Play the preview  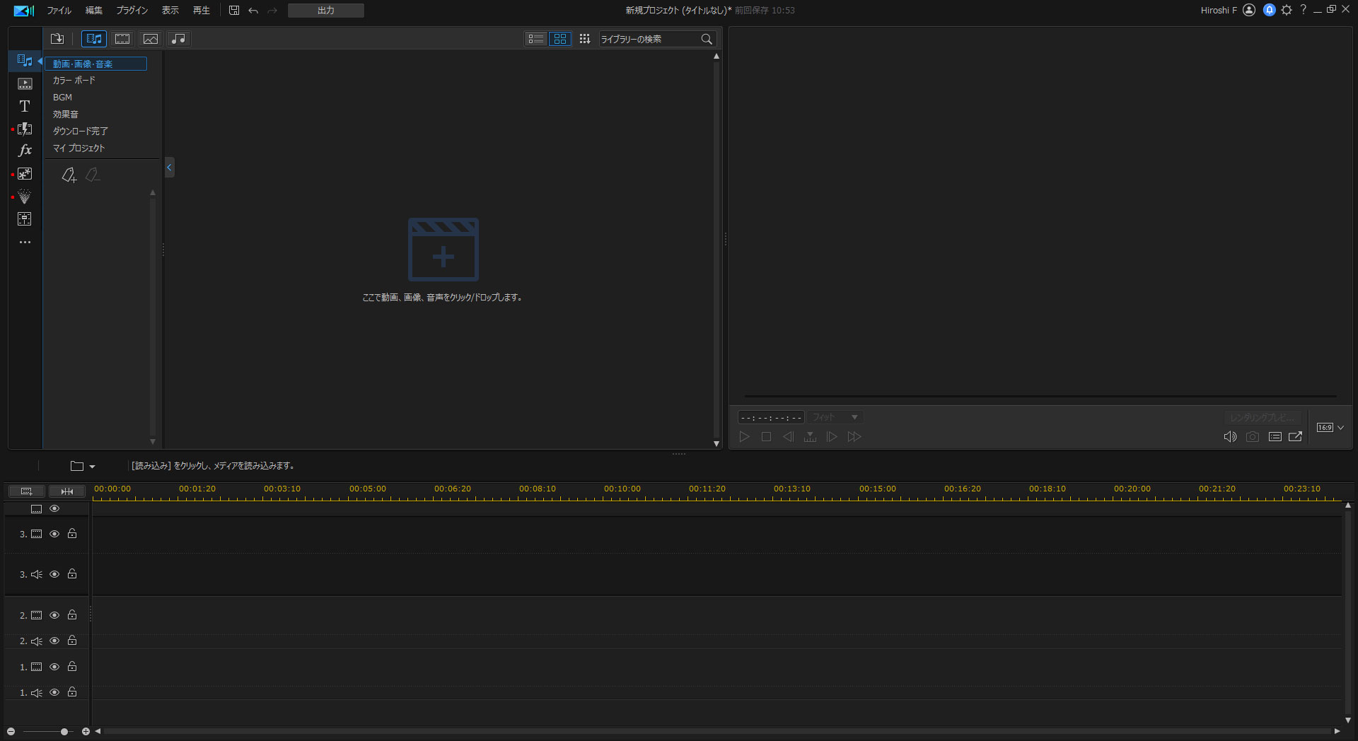coord(744,437)
